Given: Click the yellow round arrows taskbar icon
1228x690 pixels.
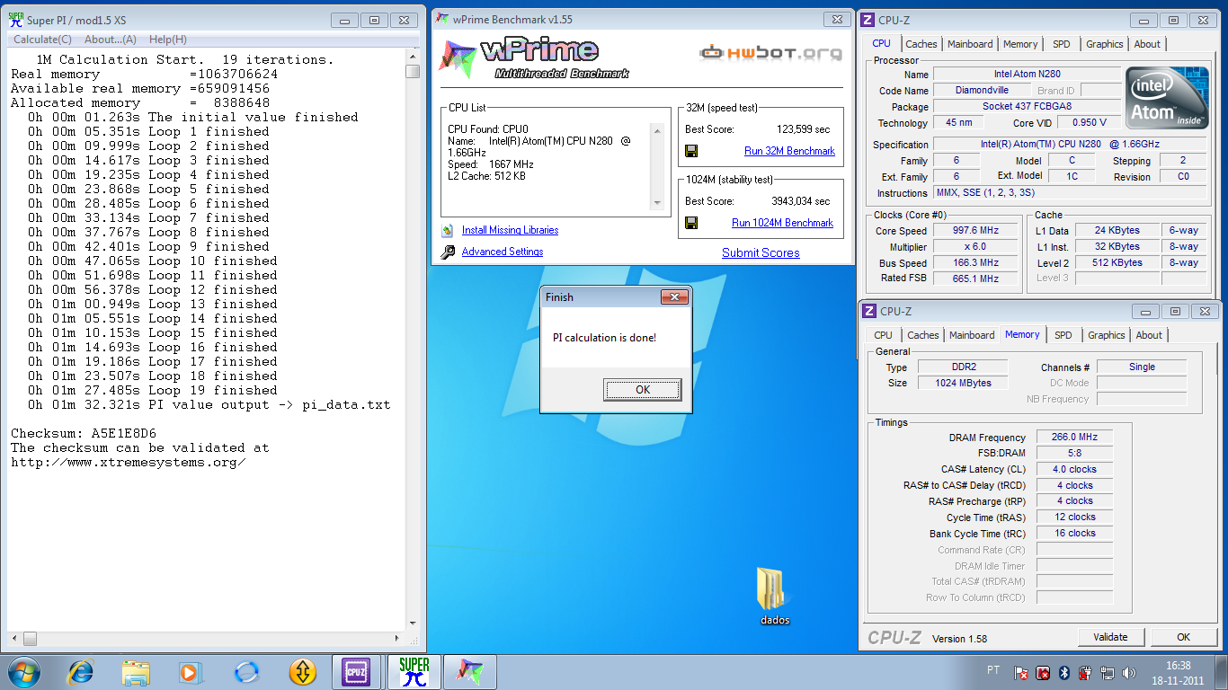Looking at the screenshot, I should coord(303,672).
